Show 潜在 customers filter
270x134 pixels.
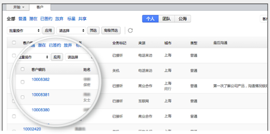coord(33,19)
